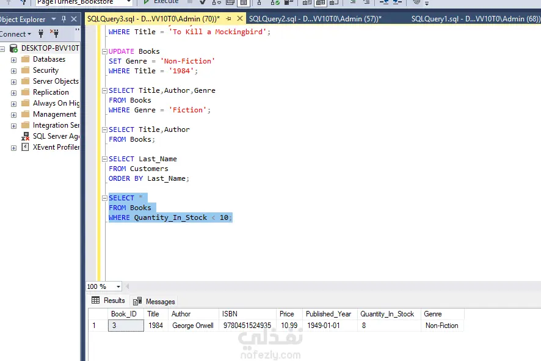This screenshot has height=361, width=541.
Task: Switch to the SQLQuery2.sql tab
Action: (x=315, y=19)
